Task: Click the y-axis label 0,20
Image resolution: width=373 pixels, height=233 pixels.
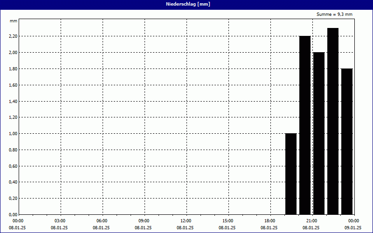Action: coord(13,199)
